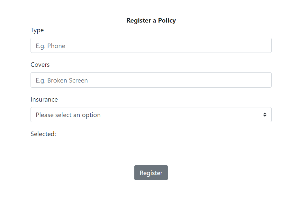Click the Type text input field

pos(151,45)
